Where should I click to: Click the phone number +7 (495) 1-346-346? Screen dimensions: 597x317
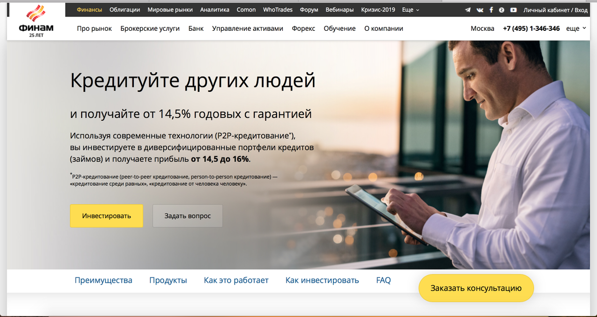(531, 28)
